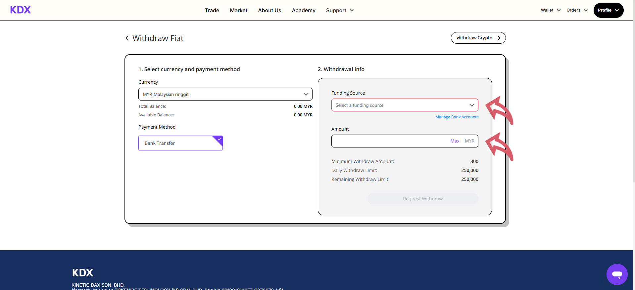Click the Available Balance '0.00 MYR' value
This screenshot has width=635, height=290.
click(303, 115)
